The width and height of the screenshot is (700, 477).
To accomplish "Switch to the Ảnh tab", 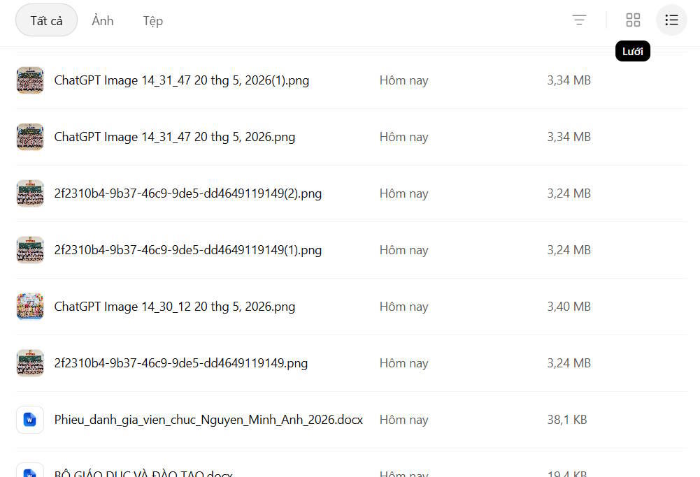I will (x=103, y=20).
